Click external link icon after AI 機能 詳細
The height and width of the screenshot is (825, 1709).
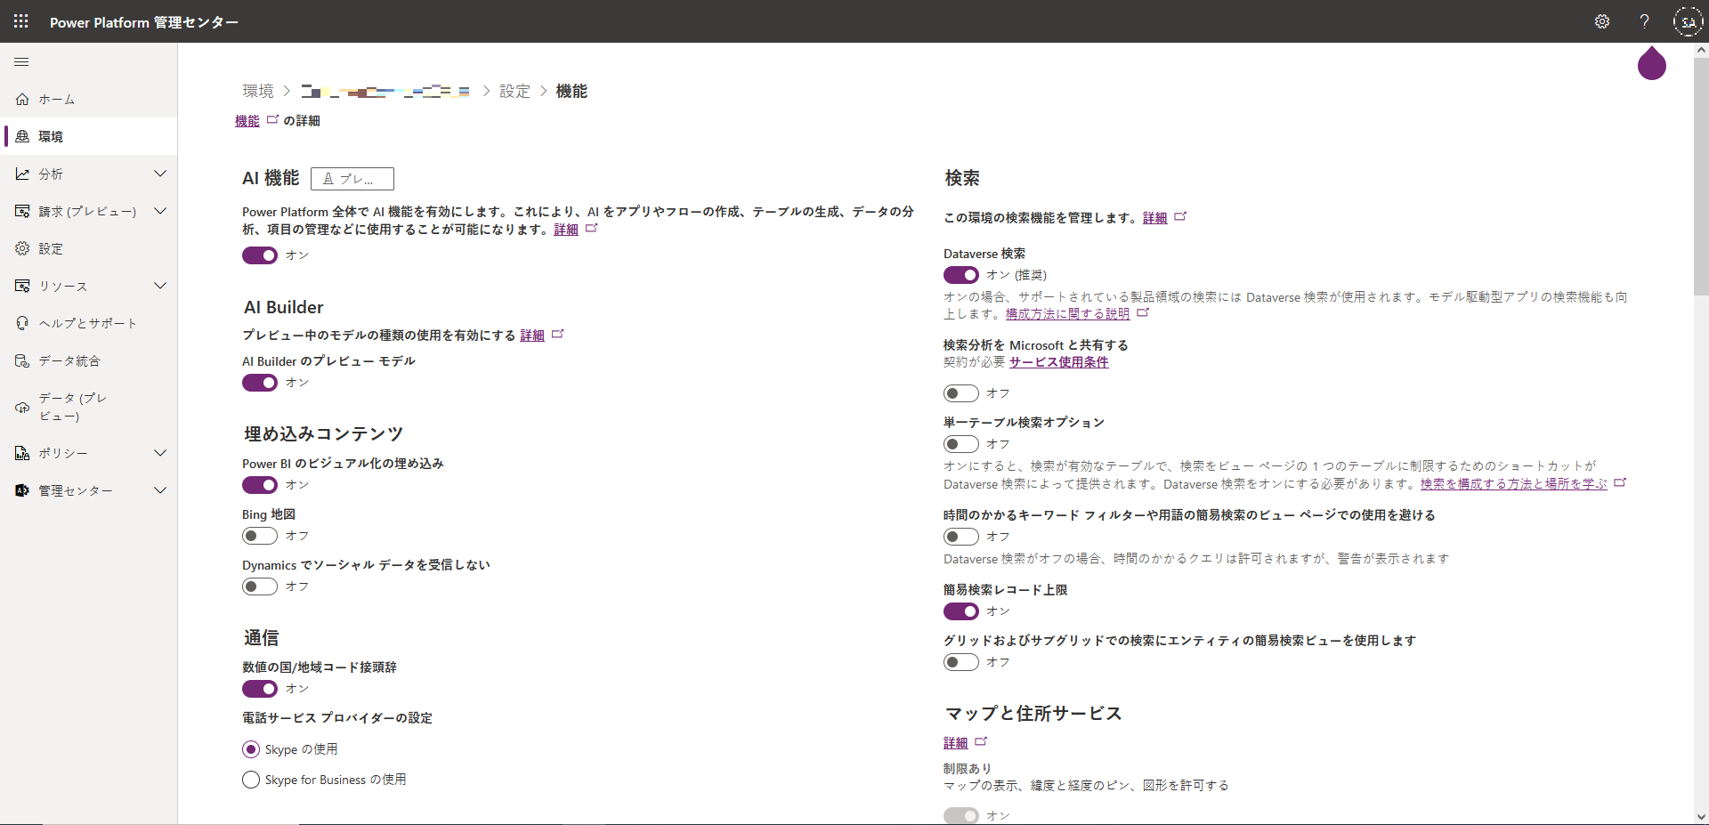[591, 229]
